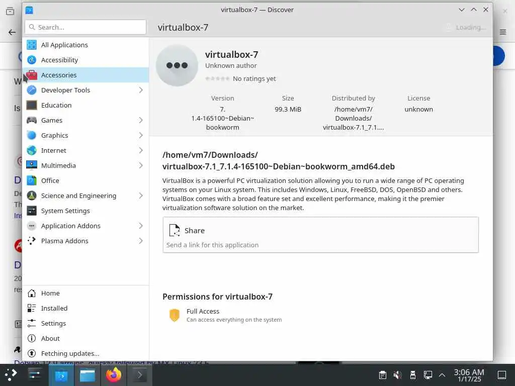Expand the Application Addons chevron
515x386 pixels.
141,226
